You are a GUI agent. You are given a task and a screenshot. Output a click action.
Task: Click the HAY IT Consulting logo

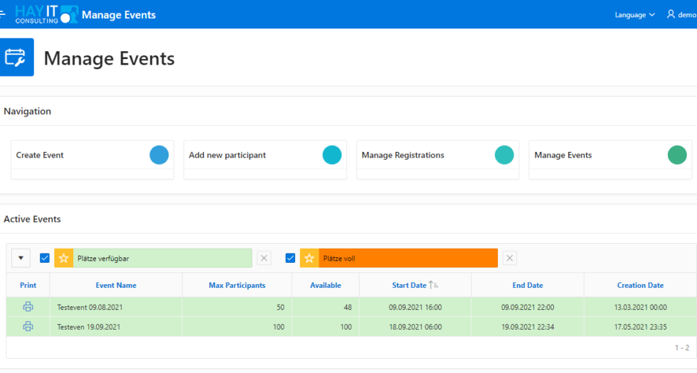(47, 14)
